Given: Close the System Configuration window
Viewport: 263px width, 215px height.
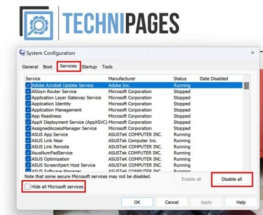Looking at the screenshot, I should pos(252,53).
